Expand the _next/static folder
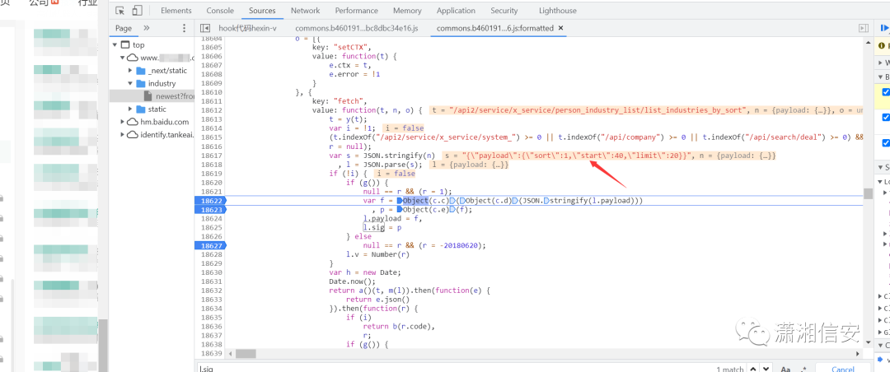890x372 pixels. click(130, 71)
